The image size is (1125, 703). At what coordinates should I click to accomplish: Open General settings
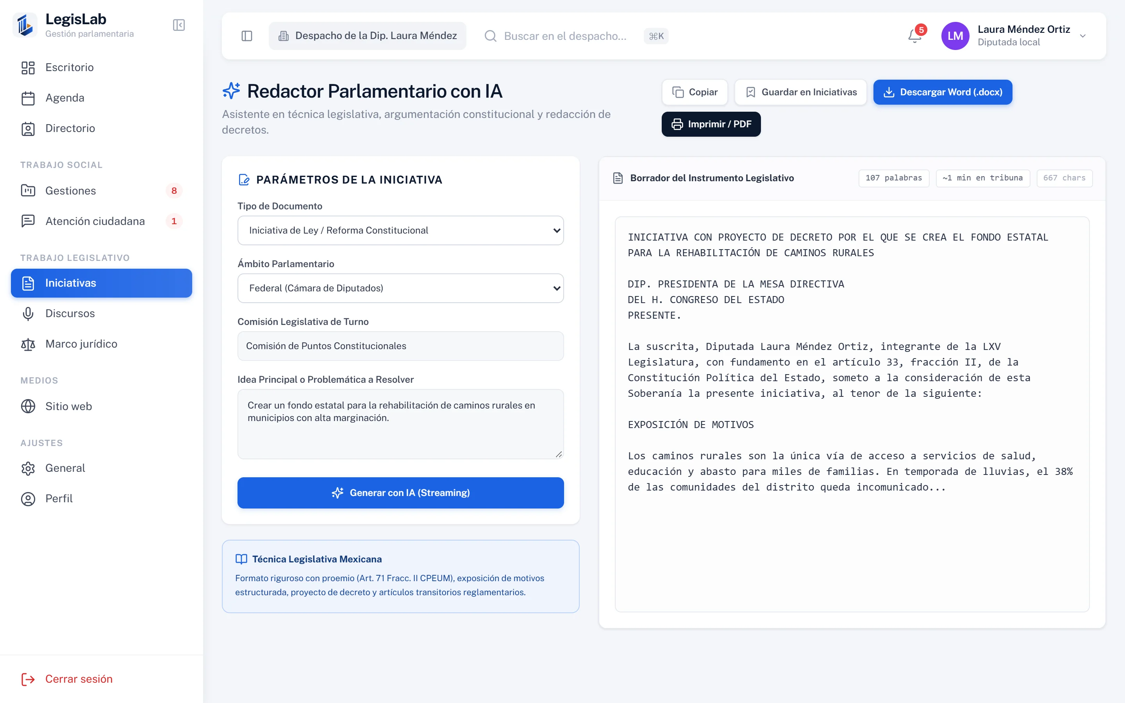pos(101,468)
